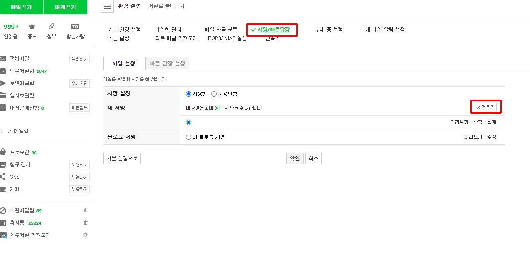The image size is (530, 279).
Task: Click the 카페 cup icon
Action: [x=3, y=189]
